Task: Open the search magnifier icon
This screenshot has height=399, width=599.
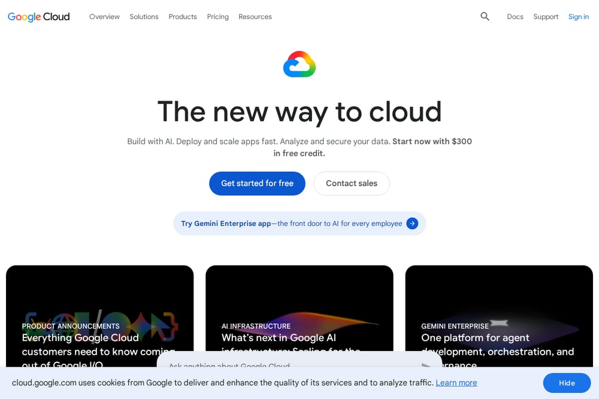Action: 485,16
